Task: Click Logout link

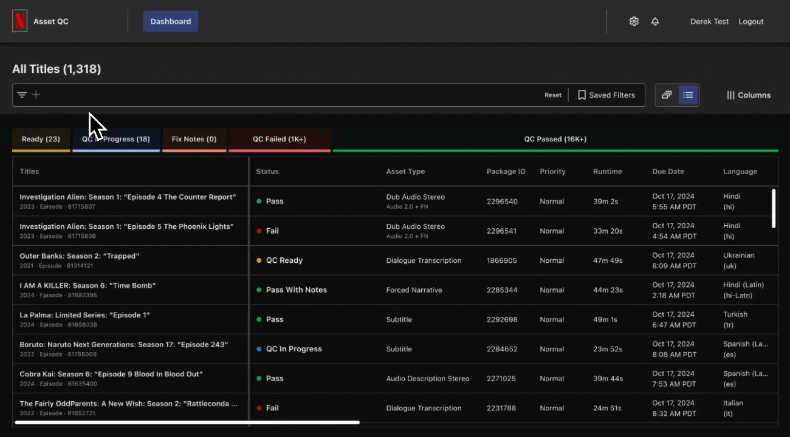Action: coord(751,21)
